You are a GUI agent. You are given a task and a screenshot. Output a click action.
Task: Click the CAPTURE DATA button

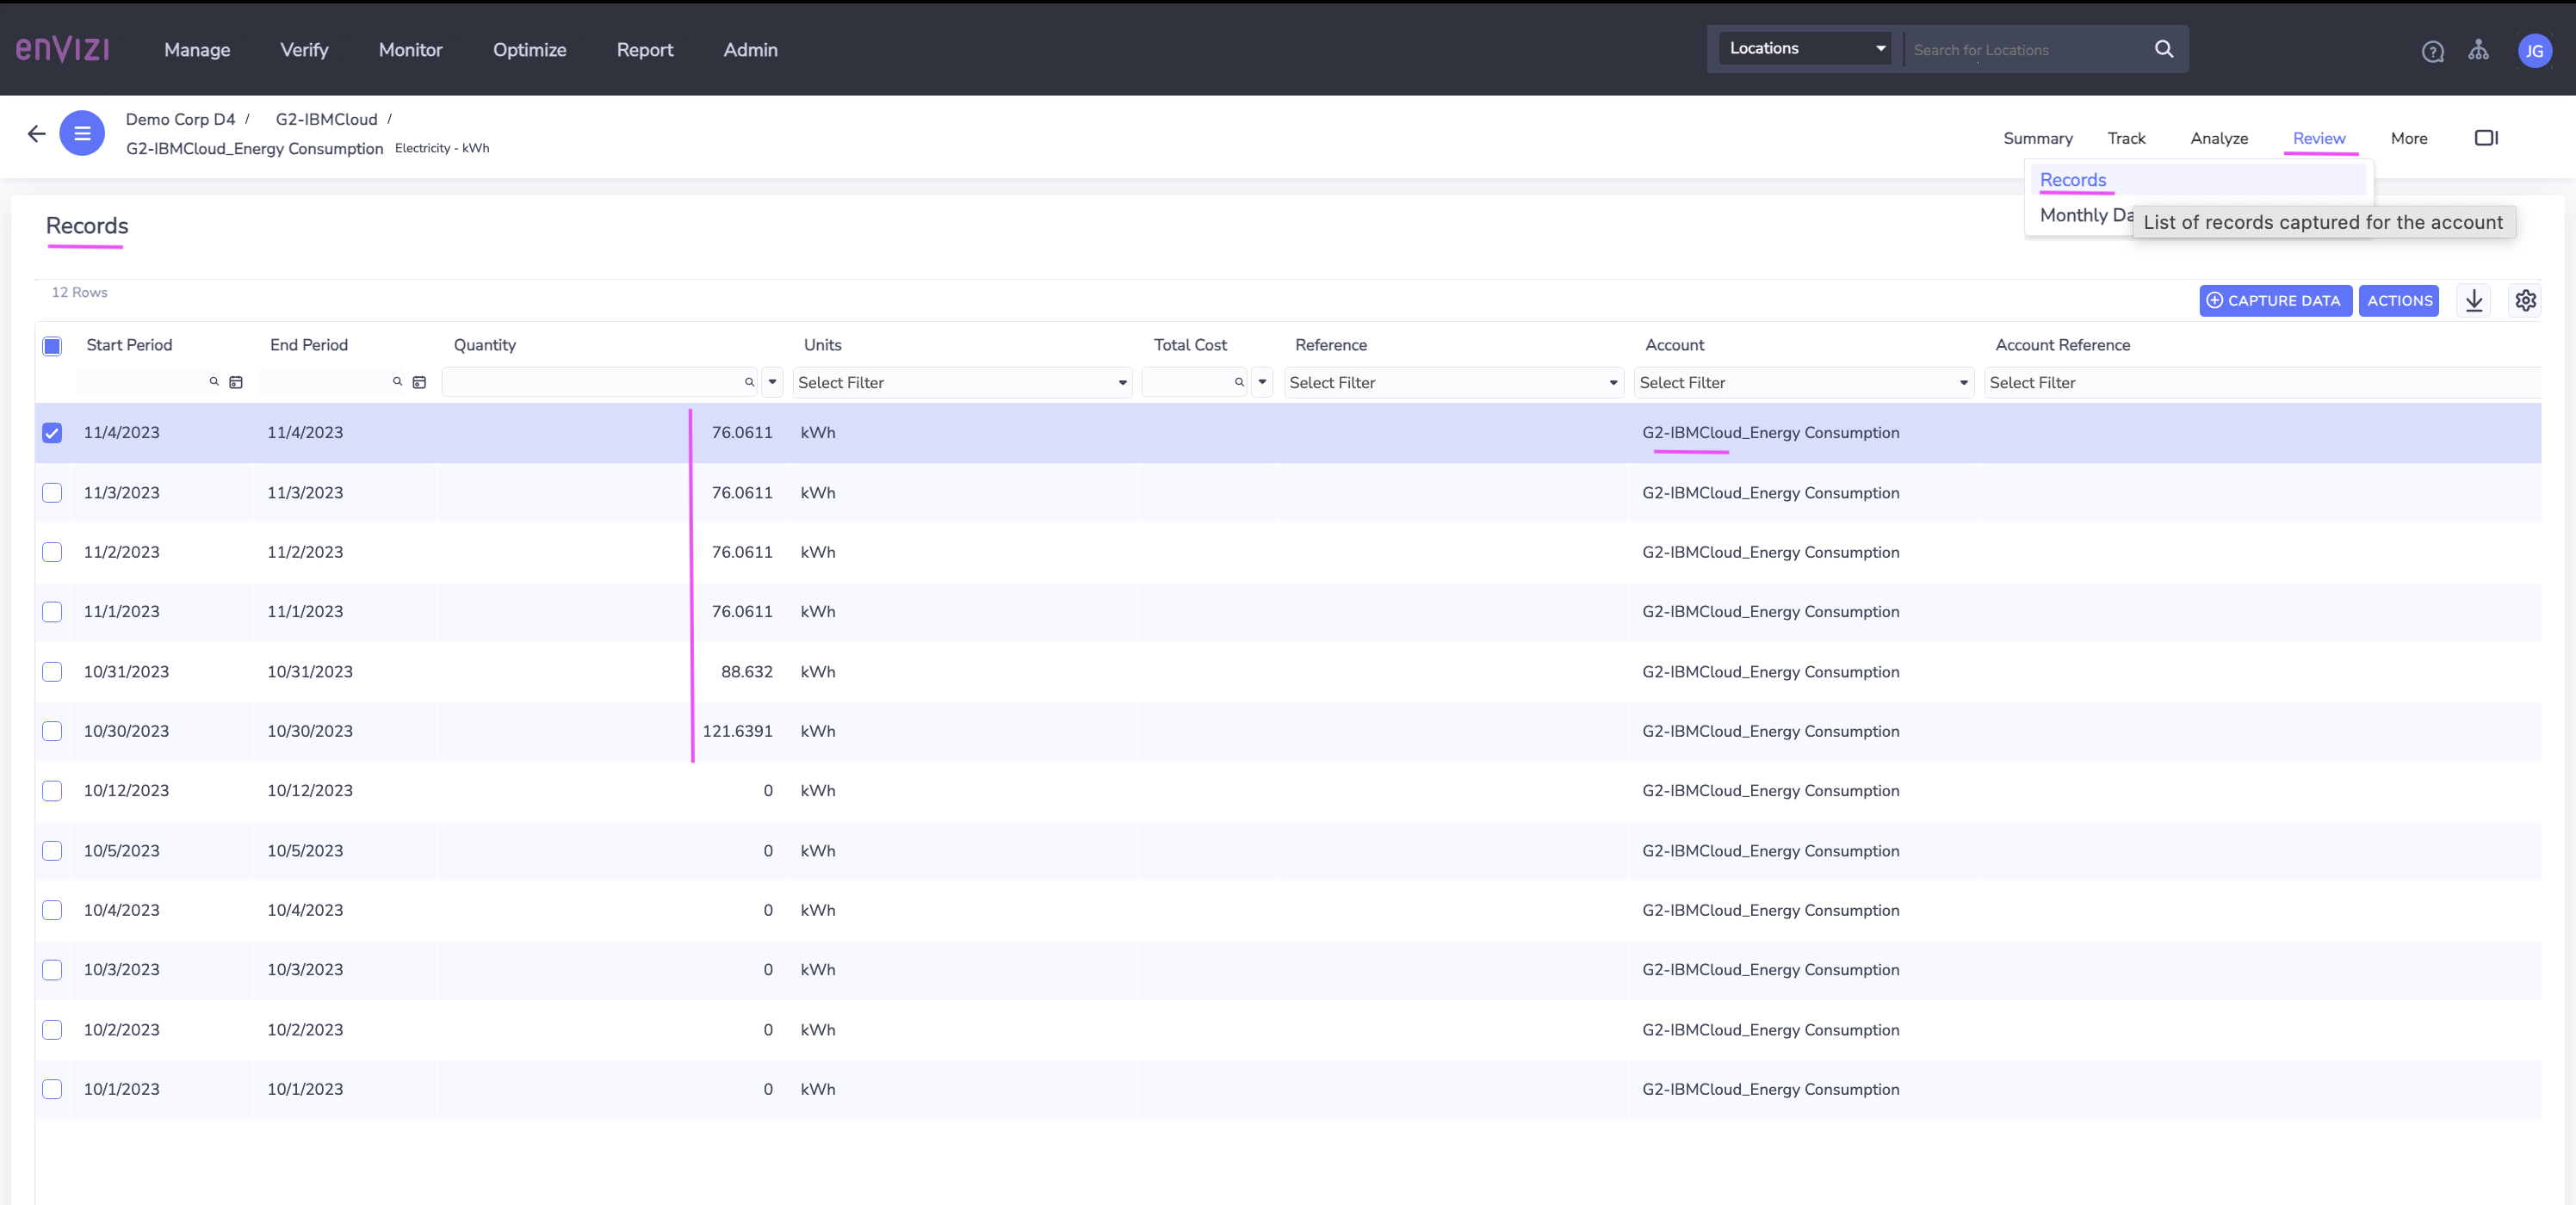tap(2274, 300)
